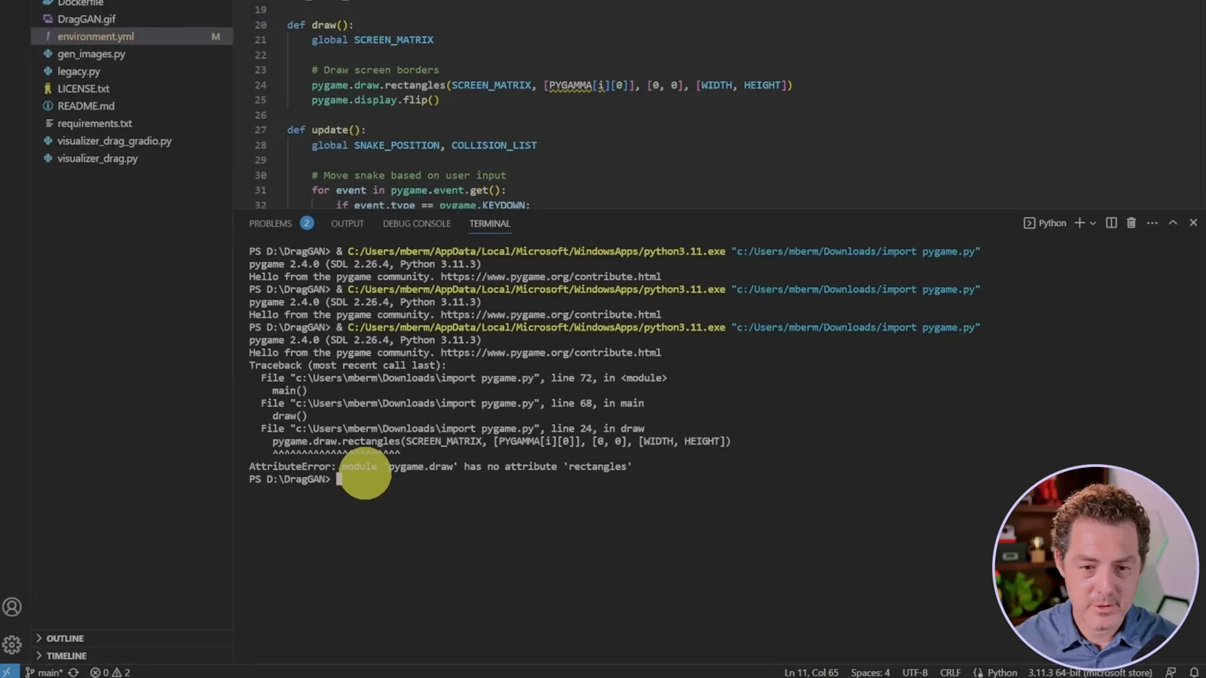Split the terminal panel
1206x678 pixels.
[1111, 223]
